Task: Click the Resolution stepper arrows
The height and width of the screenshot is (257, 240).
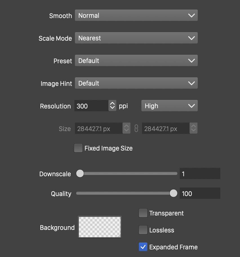Action: click(x=112, y=106)
